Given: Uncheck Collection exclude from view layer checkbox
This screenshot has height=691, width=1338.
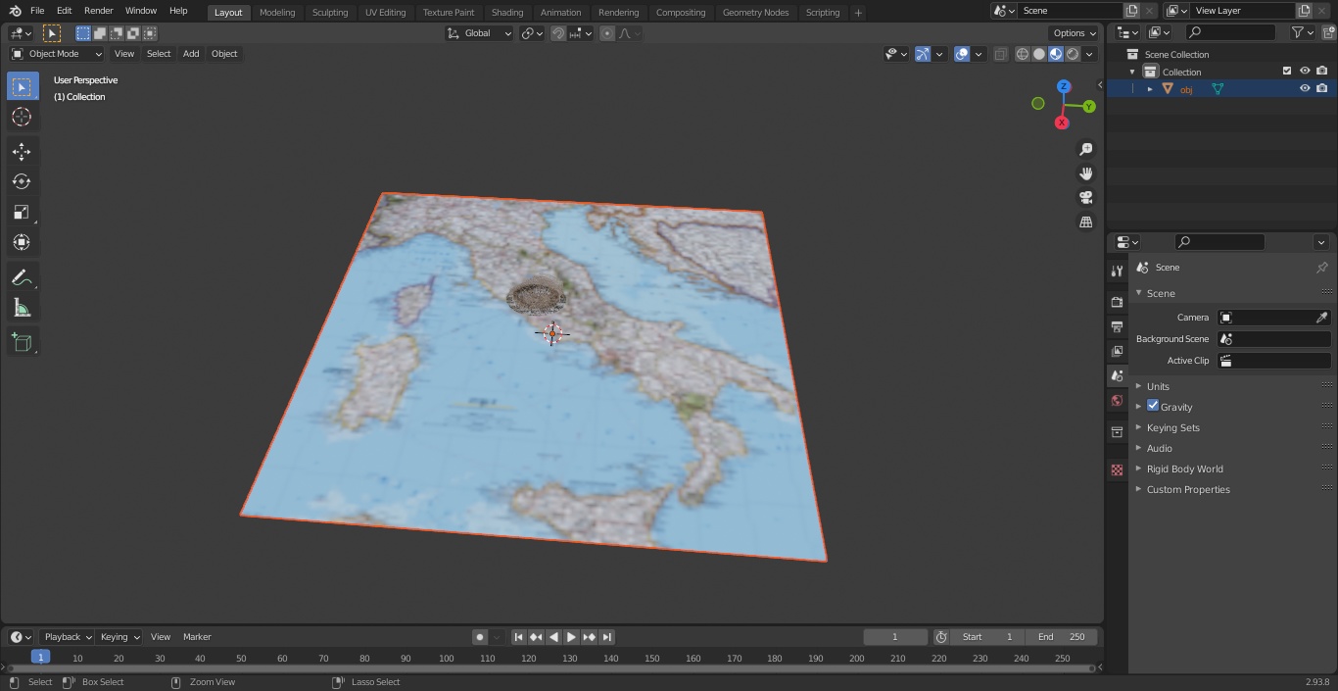Looking at the screenshot, I should (x=1287, y=71).
